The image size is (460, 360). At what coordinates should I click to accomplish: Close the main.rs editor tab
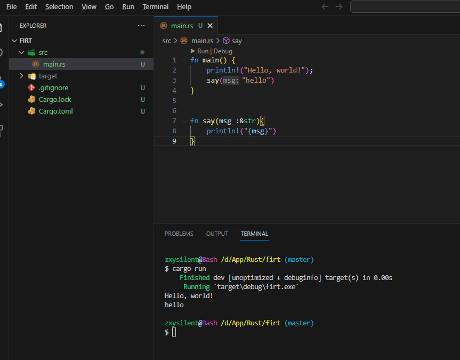[210, 26]
